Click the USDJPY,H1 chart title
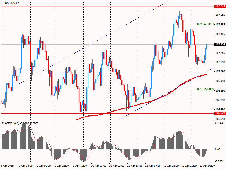The image size is (226, 169). pos(12,3)
